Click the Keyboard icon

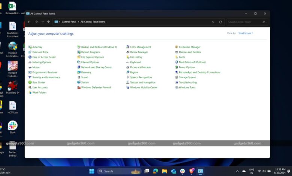(x=128, y=62)
